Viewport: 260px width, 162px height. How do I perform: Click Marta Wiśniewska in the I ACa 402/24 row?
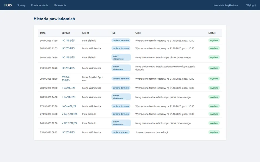(x=92, y=106)
